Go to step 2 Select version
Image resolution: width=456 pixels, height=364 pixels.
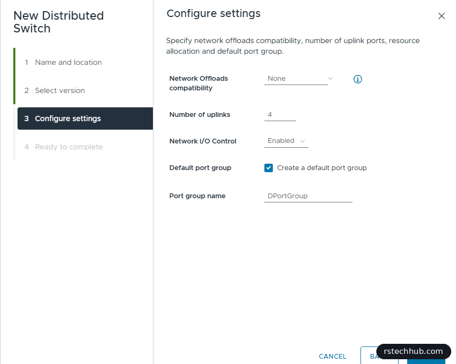(55, 90)
